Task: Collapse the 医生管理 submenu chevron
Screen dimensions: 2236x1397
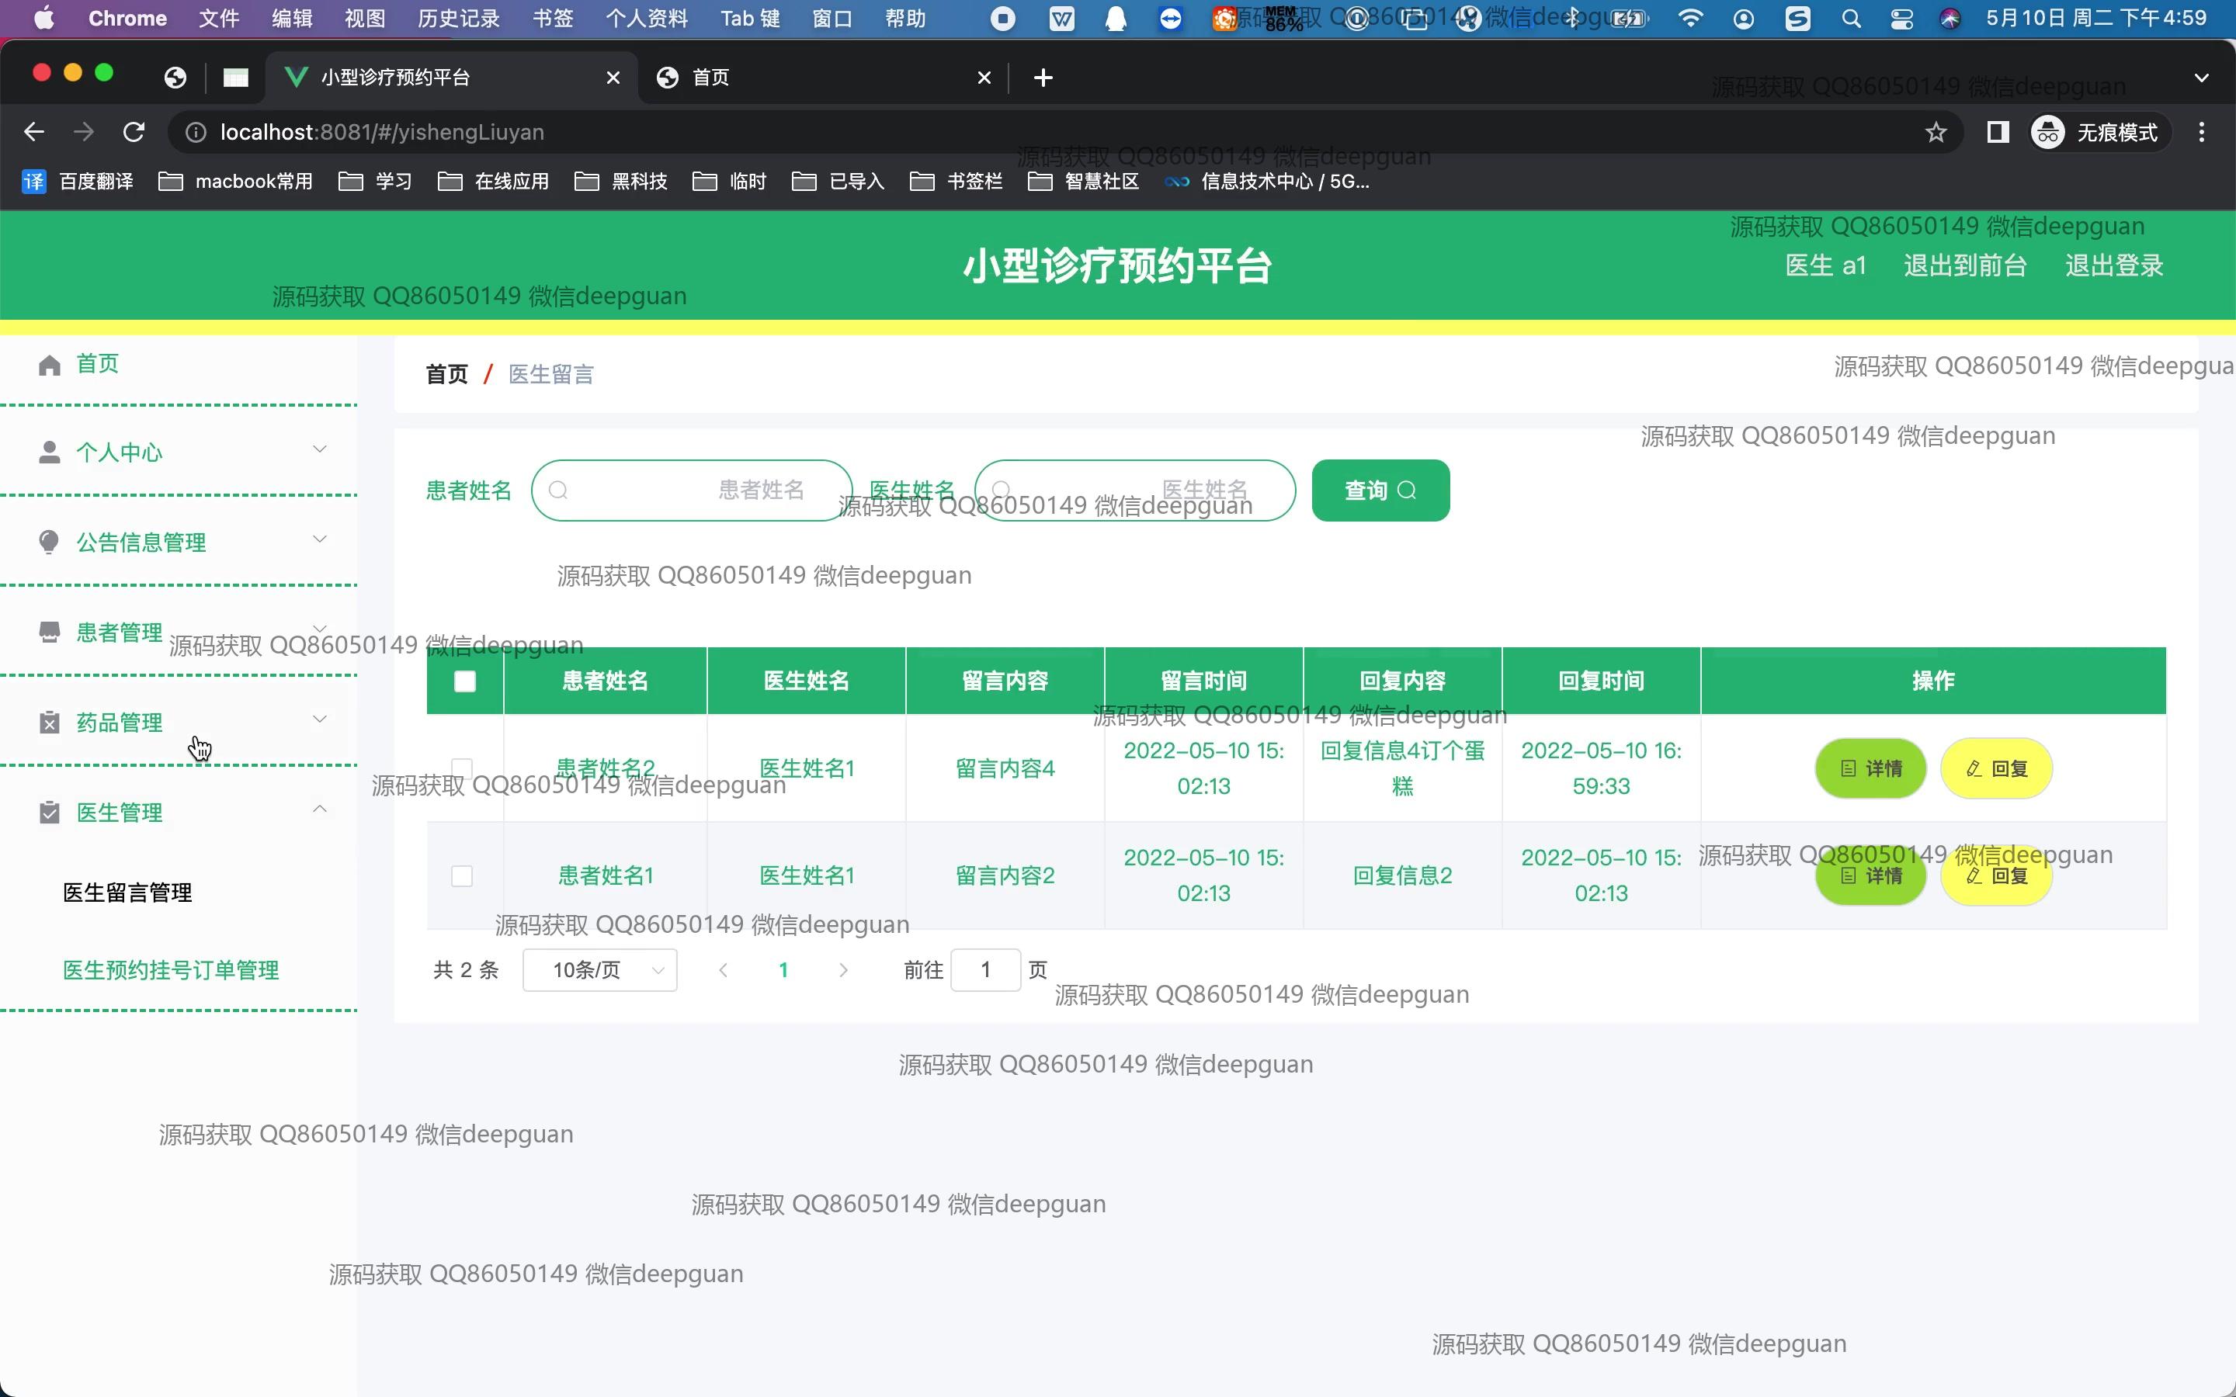Action: coord(320,809)
